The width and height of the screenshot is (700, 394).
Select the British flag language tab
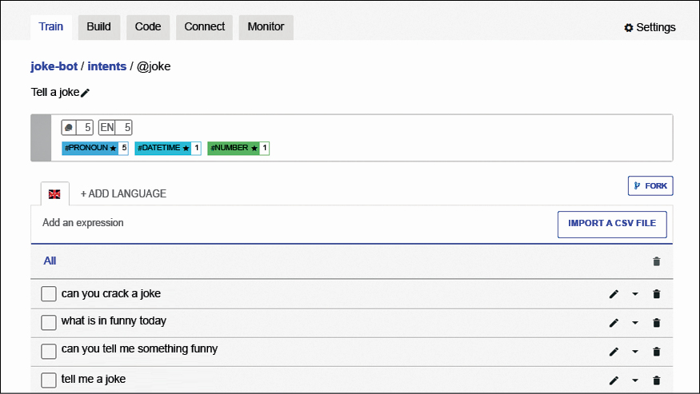(x=54, y=194)
